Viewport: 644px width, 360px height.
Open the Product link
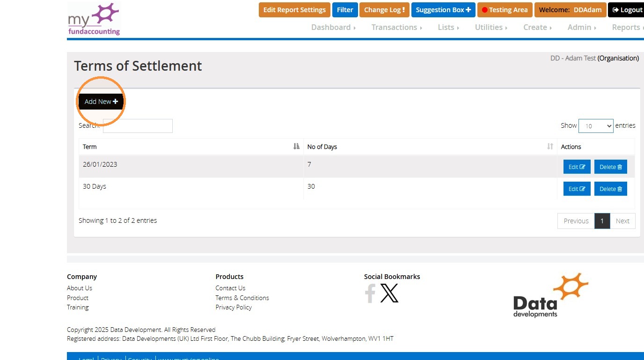point(78,298)
